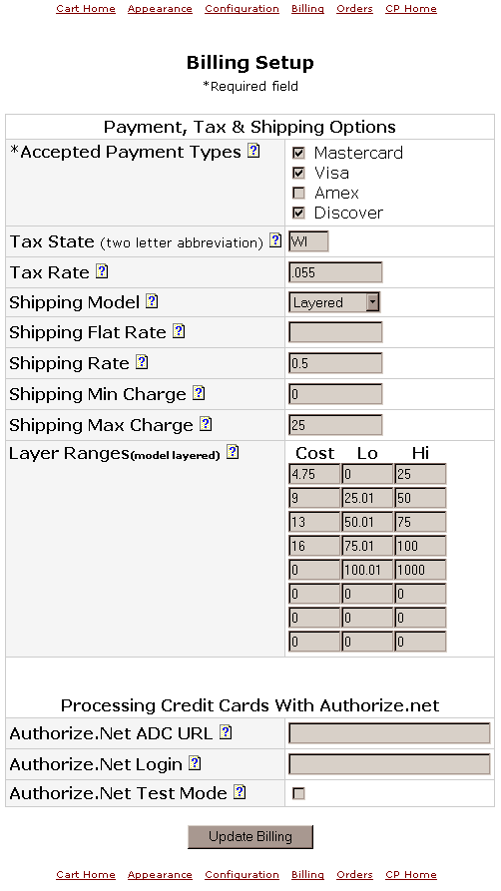
Task: Toggle Authorize.Net Test Mode checkbox
Action: (x=298, y=793)
